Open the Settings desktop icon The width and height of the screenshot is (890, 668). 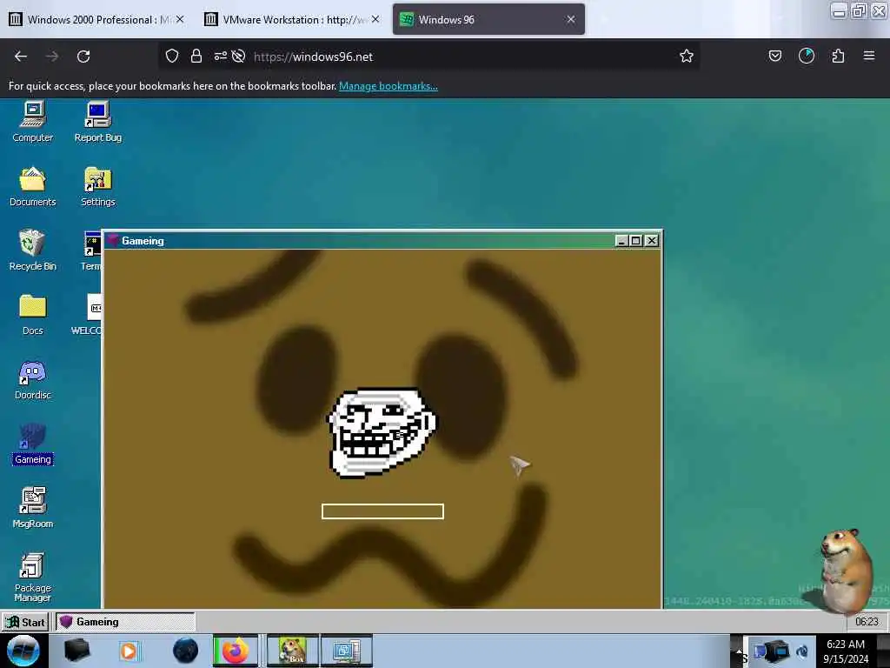[x=97, y=186]
